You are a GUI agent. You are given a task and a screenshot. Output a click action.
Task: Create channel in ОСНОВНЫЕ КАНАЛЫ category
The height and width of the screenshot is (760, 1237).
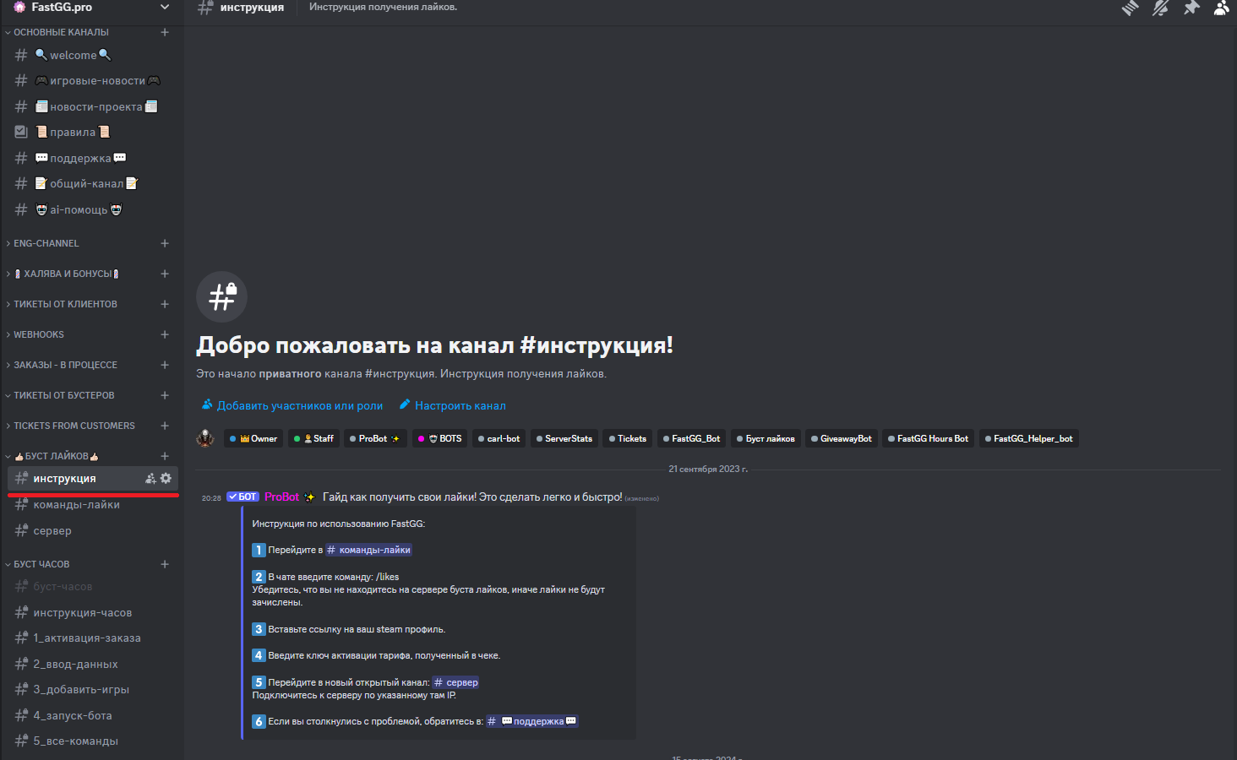pos(165,32)
